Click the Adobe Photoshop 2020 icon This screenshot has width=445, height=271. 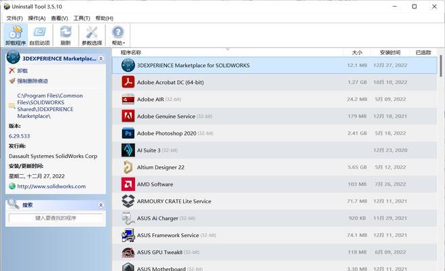128,133
